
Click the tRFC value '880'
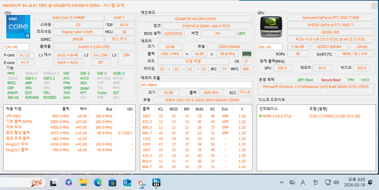pyautogui.click(x=246, y=69)
